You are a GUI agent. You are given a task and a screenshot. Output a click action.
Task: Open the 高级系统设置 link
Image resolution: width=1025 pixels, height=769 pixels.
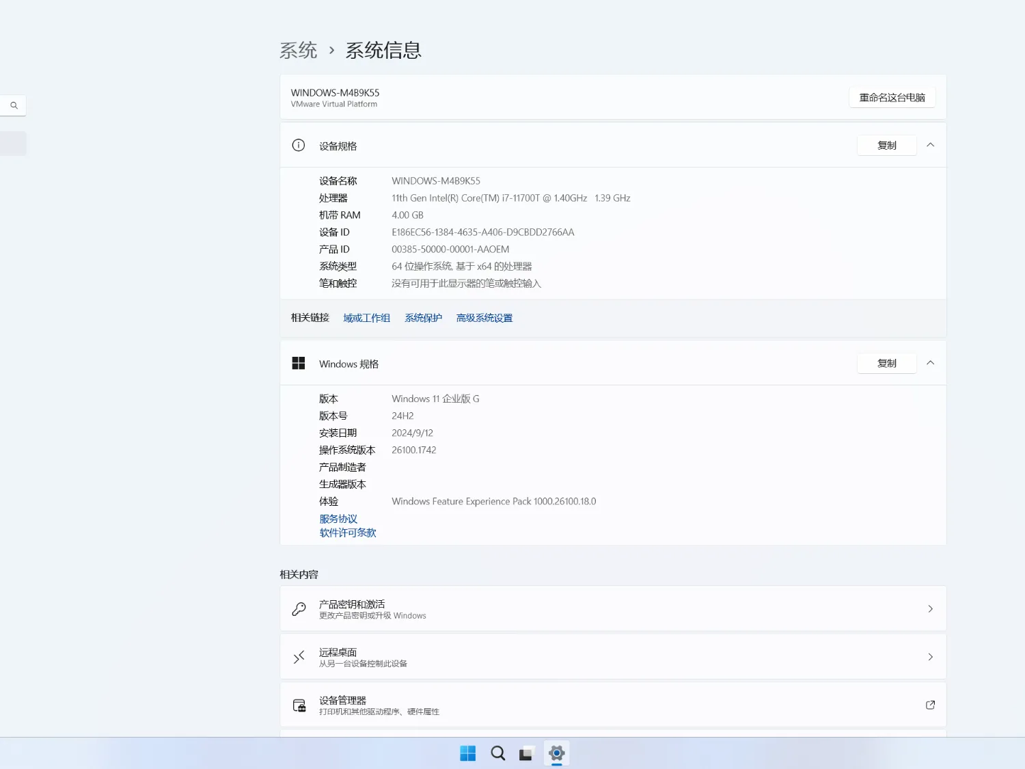(x=484, y=317)
